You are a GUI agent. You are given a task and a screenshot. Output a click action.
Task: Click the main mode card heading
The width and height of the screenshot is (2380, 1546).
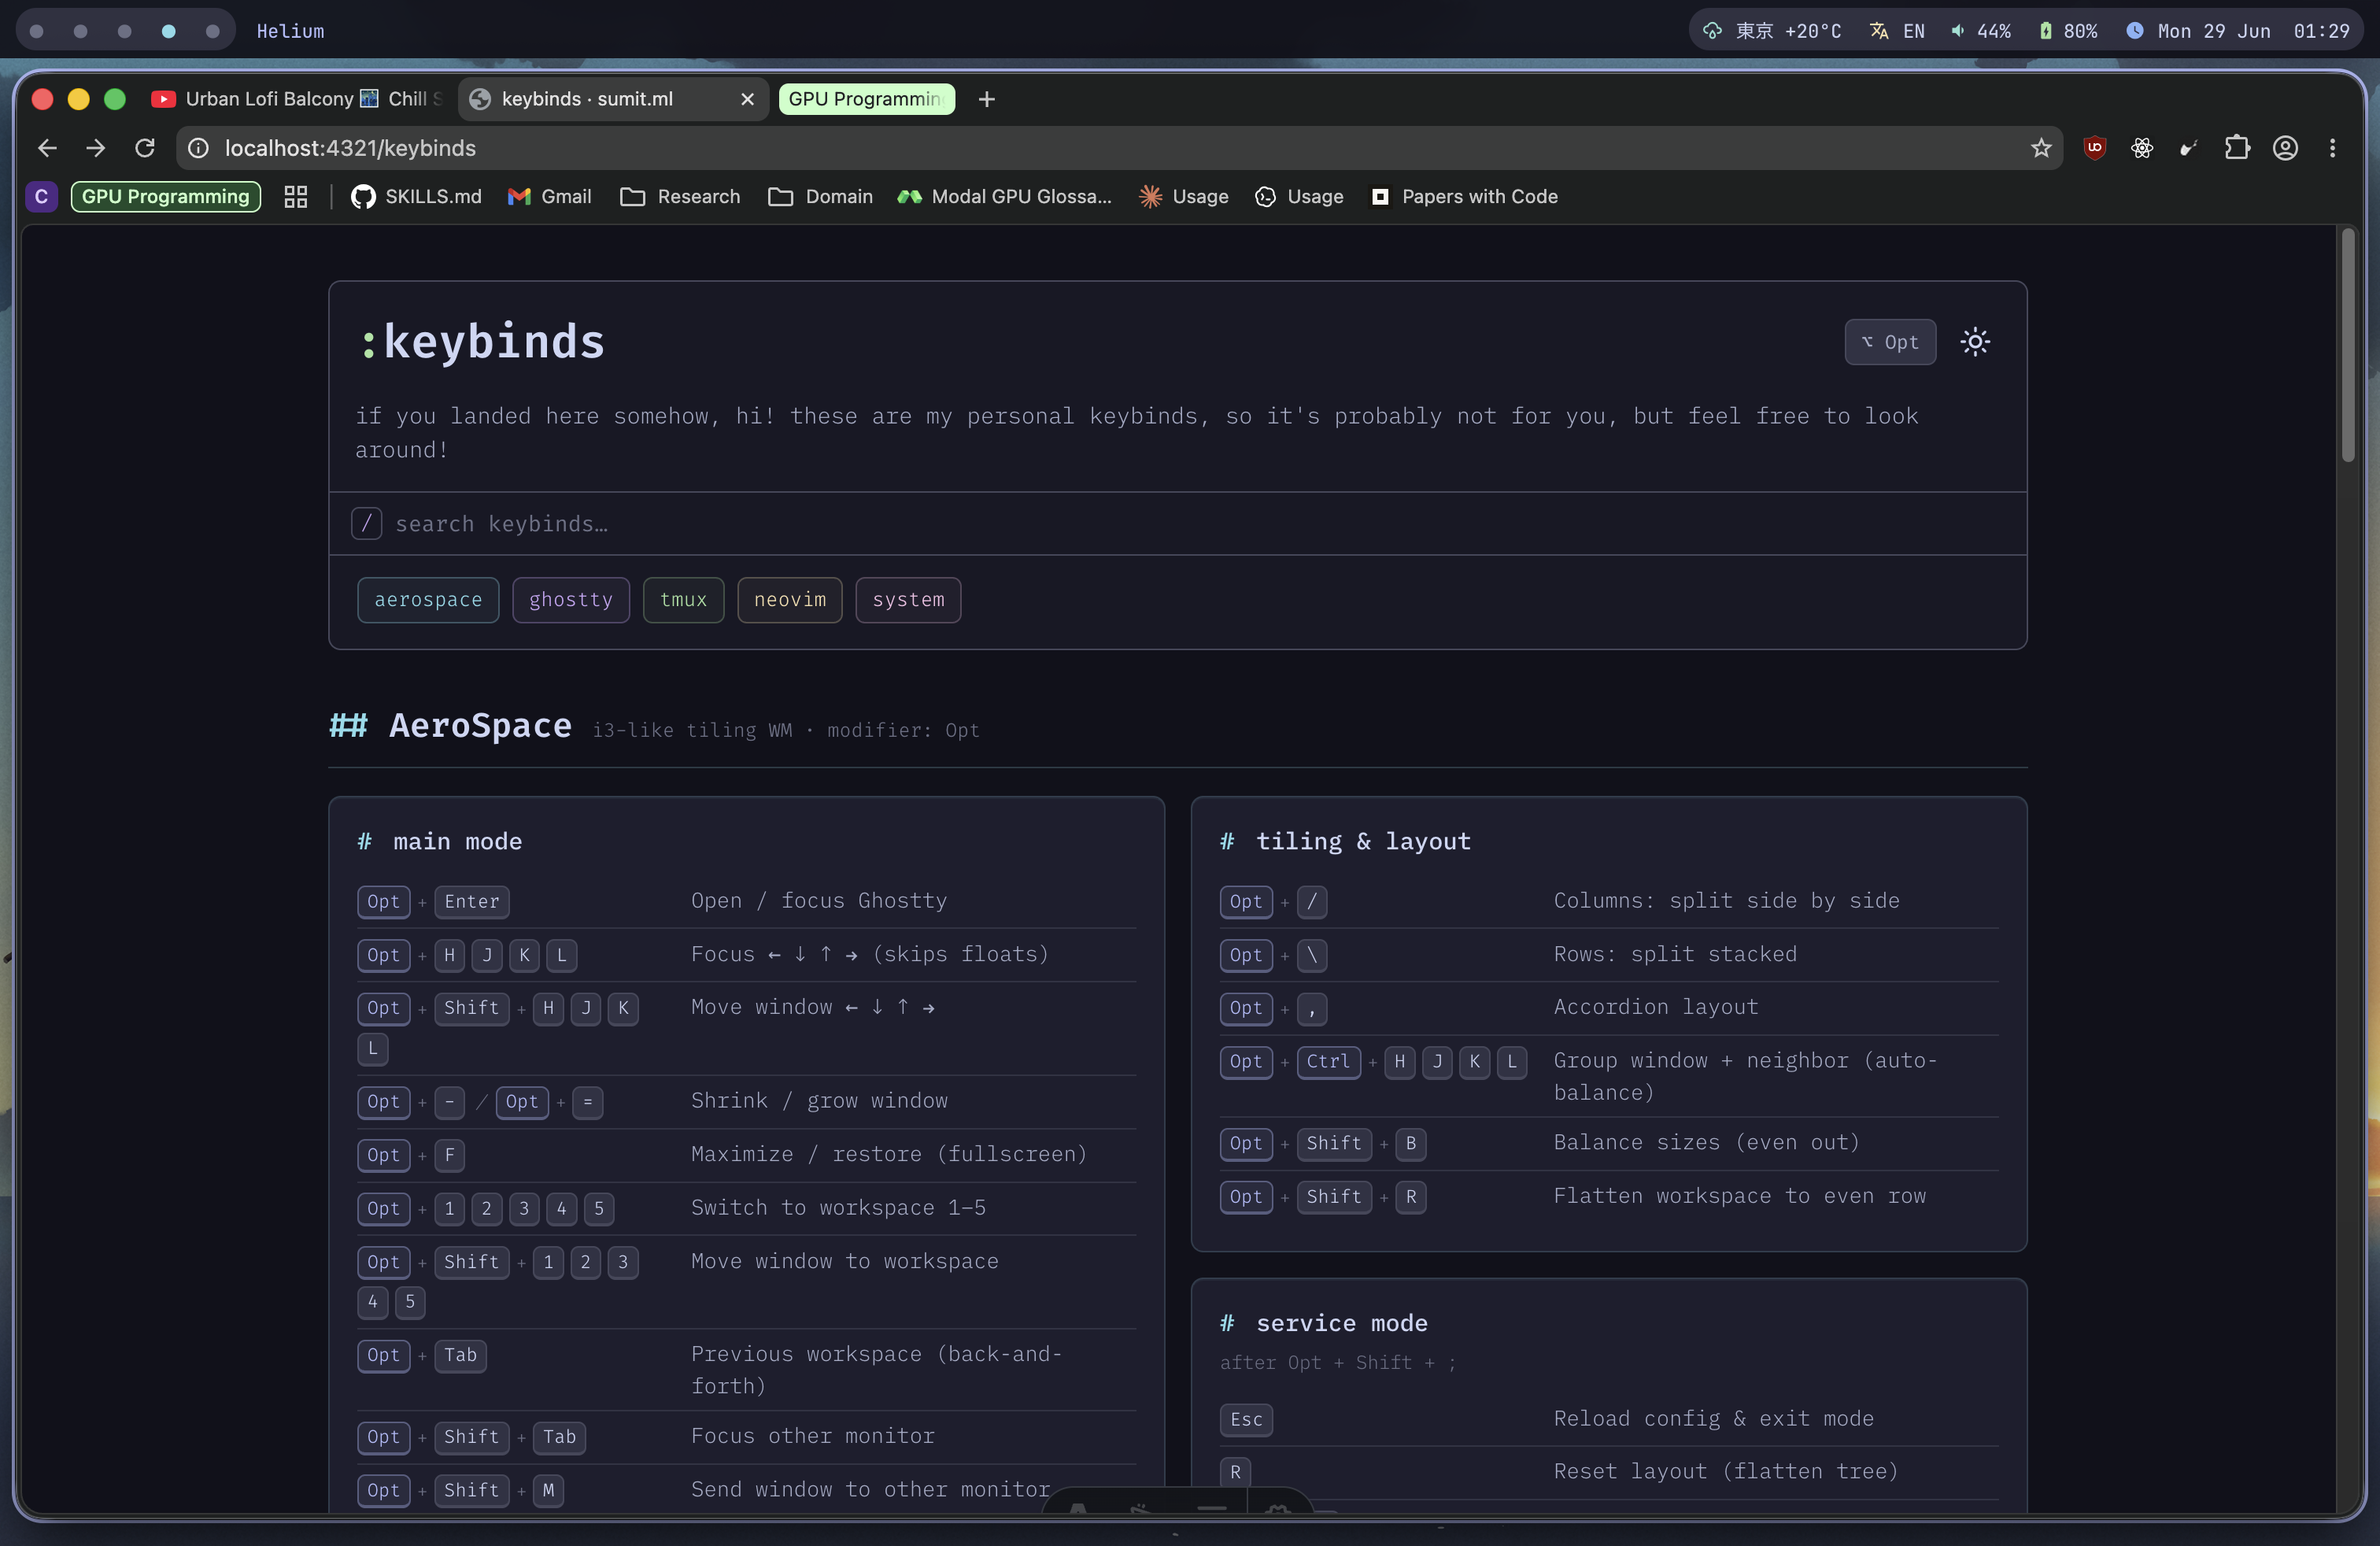(457, 842)
